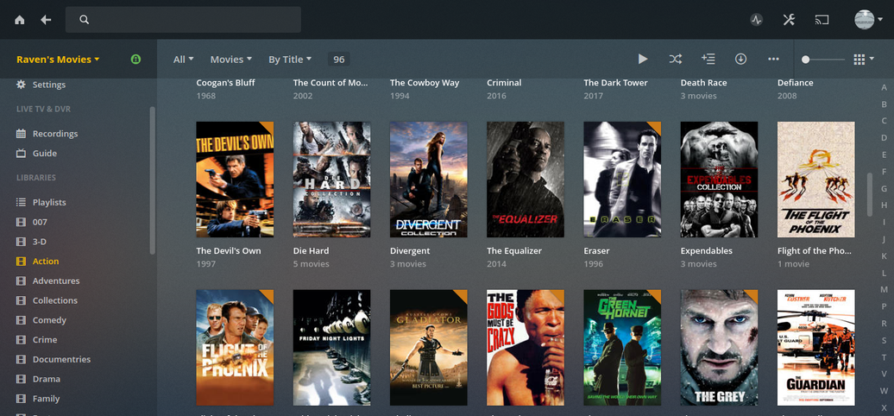
Task: Play all movies with play button
Action: [x=643, y=59]
